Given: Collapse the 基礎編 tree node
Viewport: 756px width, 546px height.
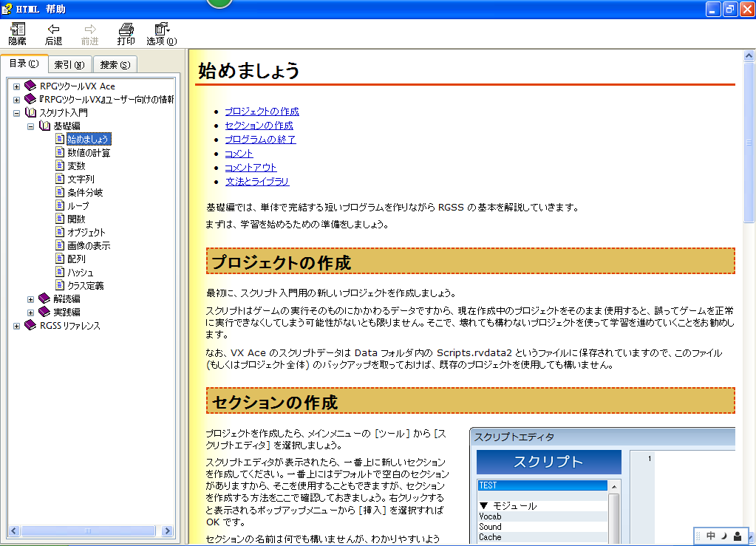Looking at the screenshot, I should pyautogui.click(x=30, y=127).
